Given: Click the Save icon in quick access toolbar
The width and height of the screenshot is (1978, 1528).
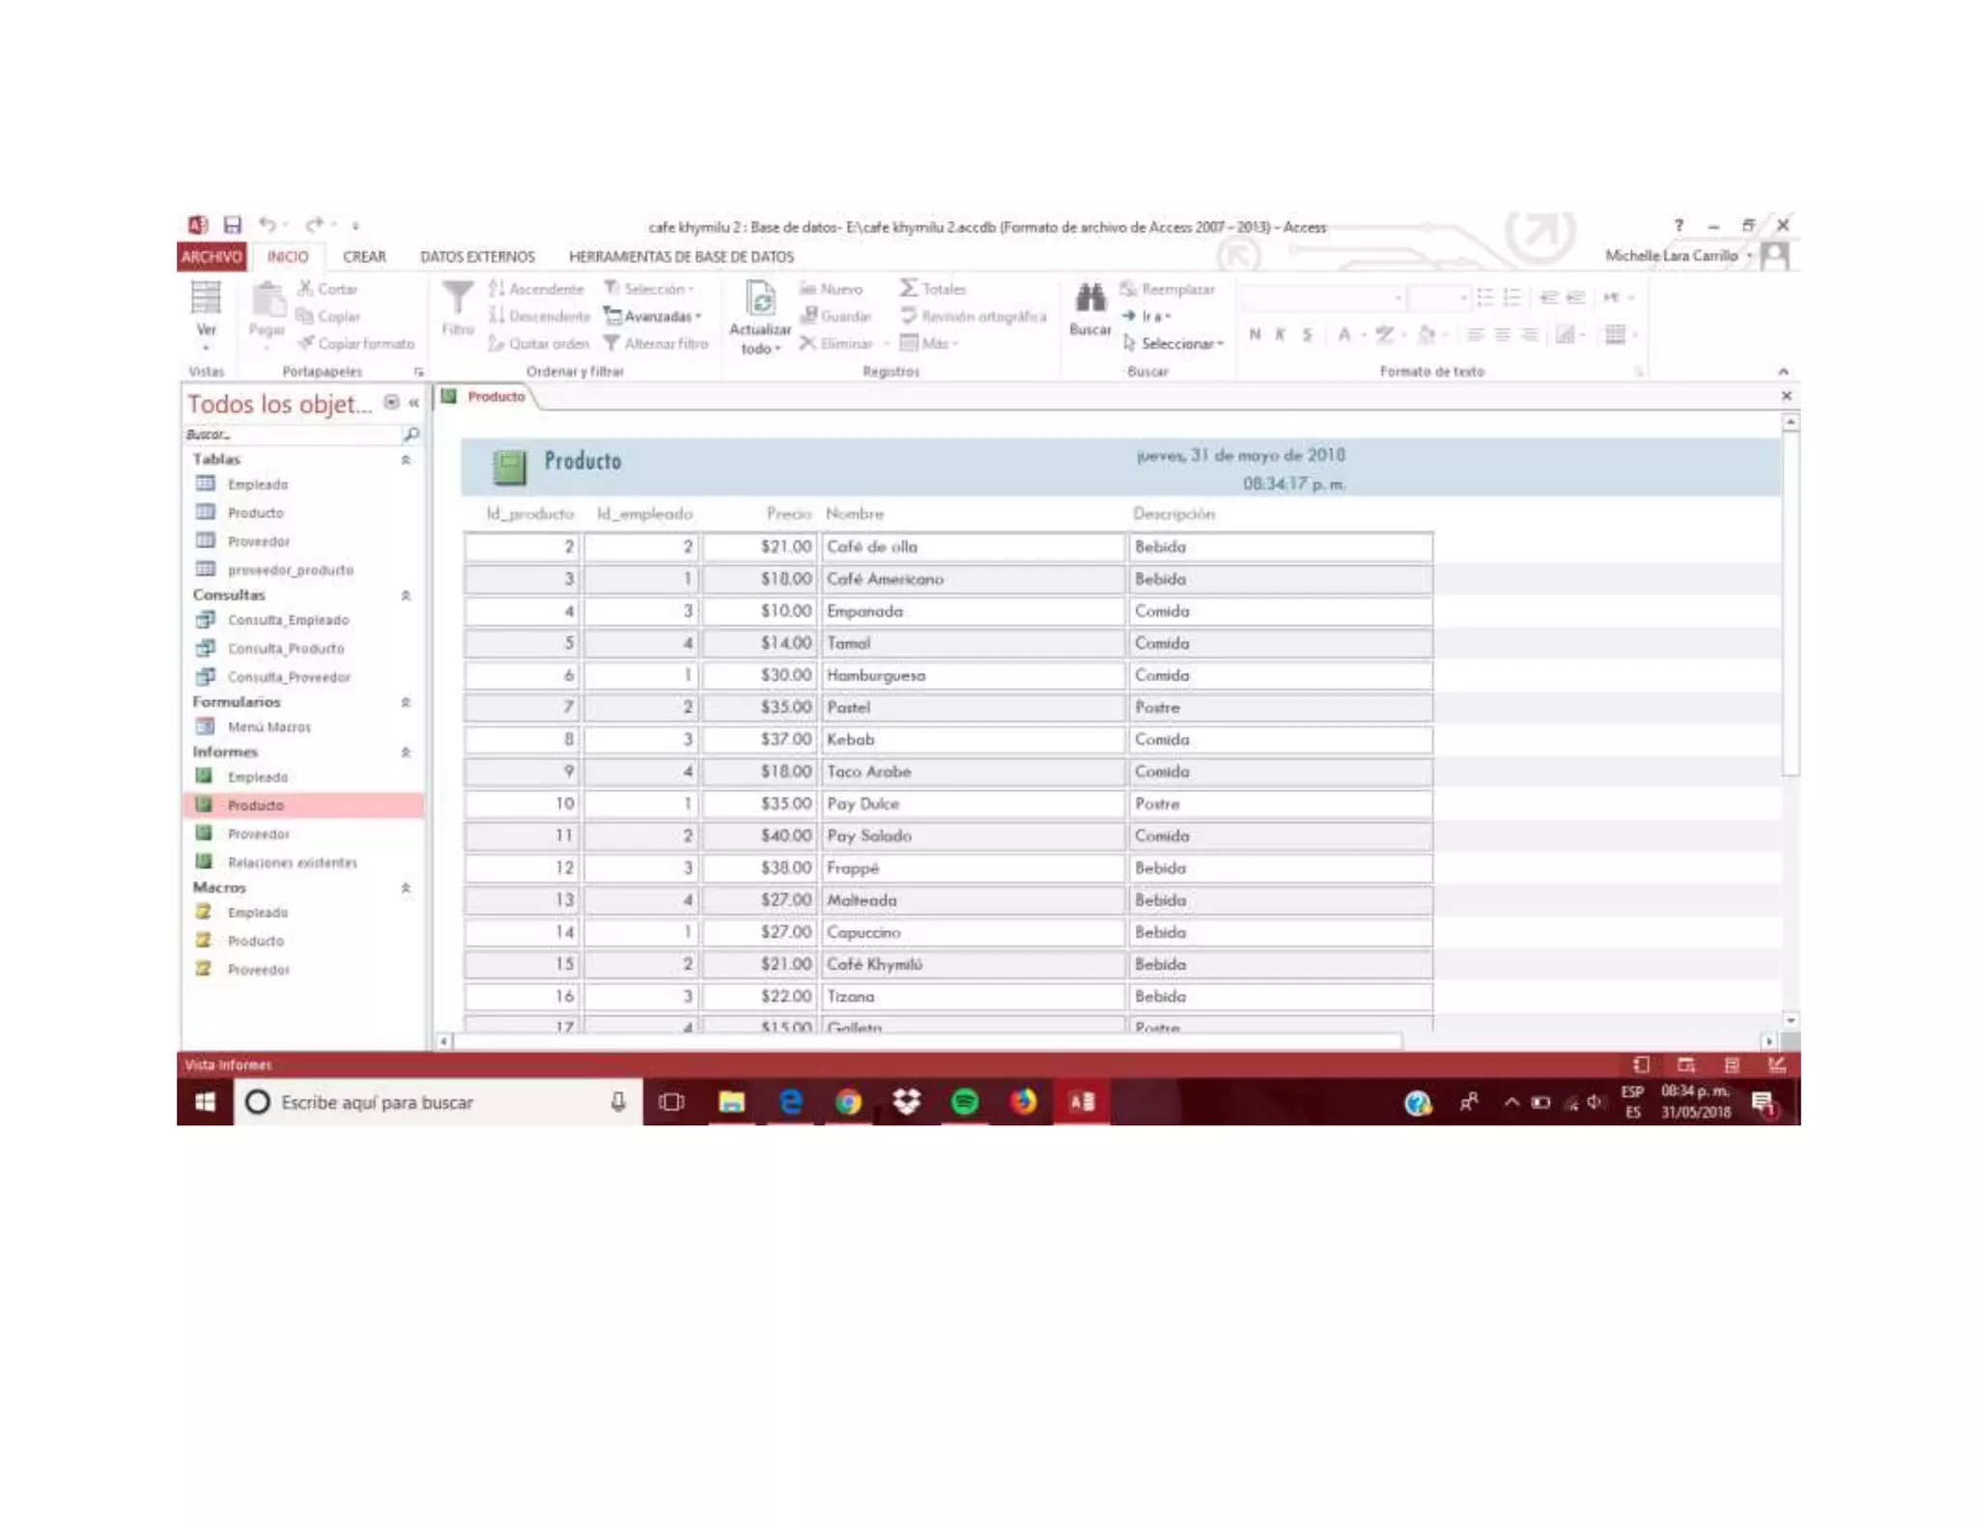Looking at the screenshot, I should (233, 225).
